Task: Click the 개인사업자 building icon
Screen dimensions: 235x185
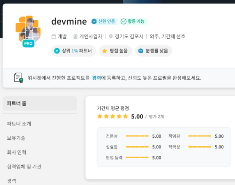Action: (75, 36)
